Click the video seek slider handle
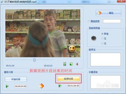The image size is (126, 94). pos(34,60)
